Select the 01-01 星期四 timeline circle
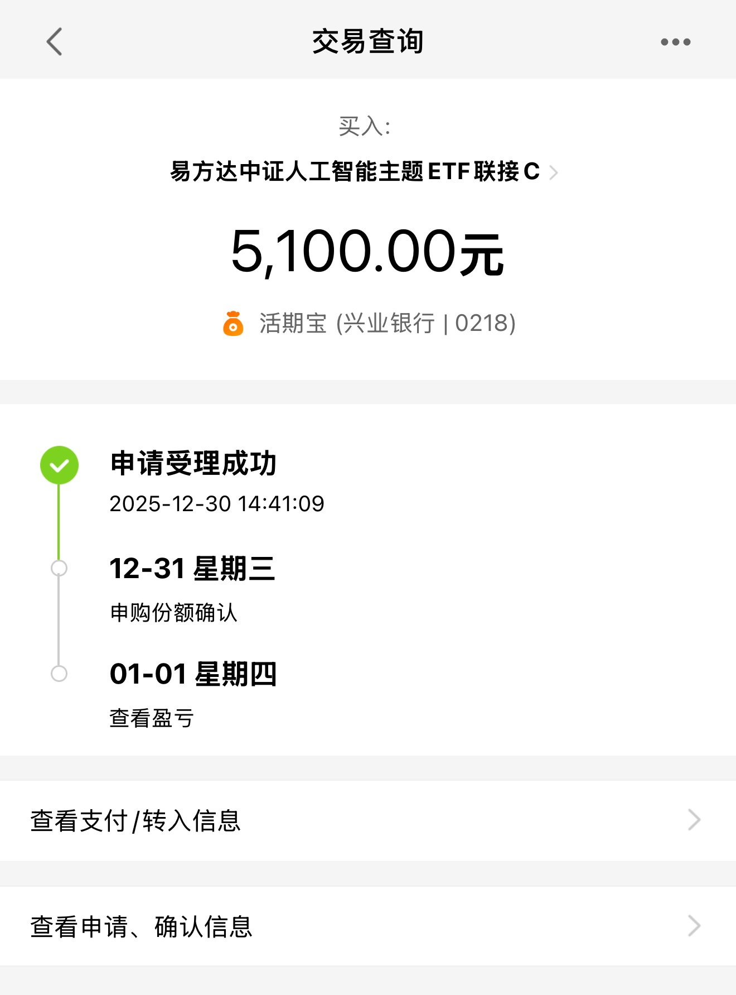The width and height of the screenshot is (736, 995). [59, 674]
